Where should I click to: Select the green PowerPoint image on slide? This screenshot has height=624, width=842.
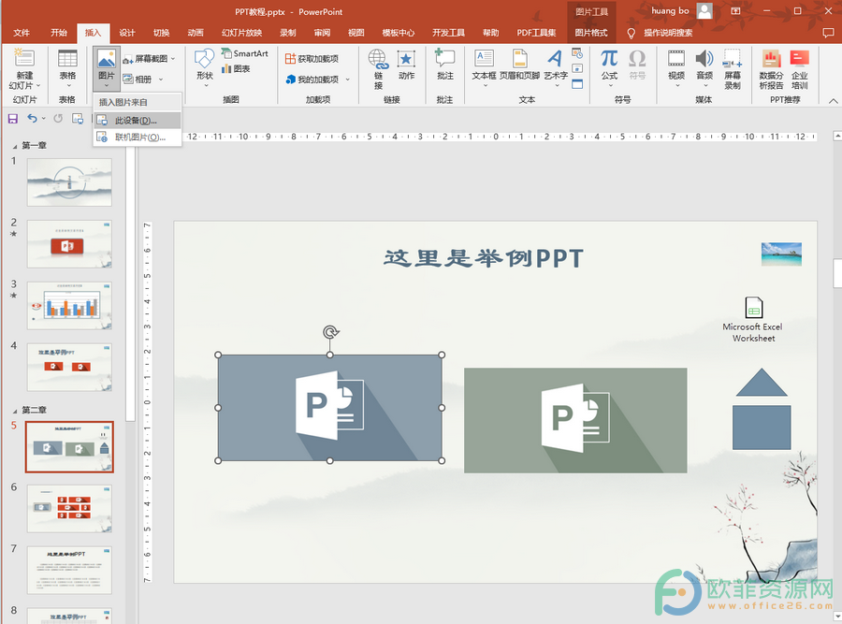click(575, 420)
